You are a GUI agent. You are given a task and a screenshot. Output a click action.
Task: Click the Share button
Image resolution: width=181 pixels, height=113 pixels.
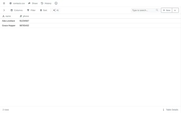33,3
